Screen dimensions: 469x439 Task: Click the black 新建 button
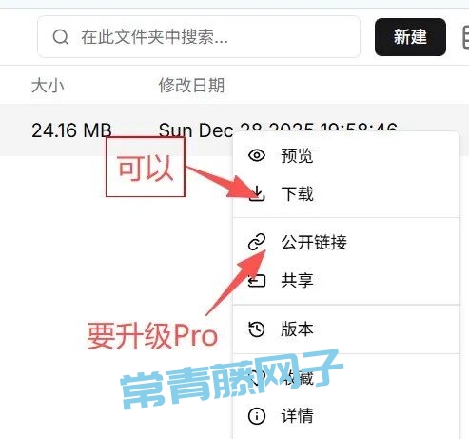pos(410,37)
